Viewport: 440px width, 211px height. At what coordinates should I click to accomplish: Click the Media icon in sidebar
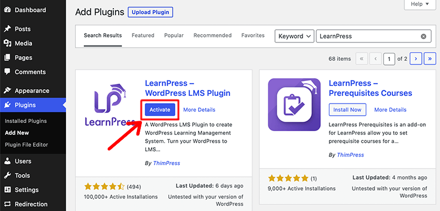pyautogui.click(x=8, y=44)
